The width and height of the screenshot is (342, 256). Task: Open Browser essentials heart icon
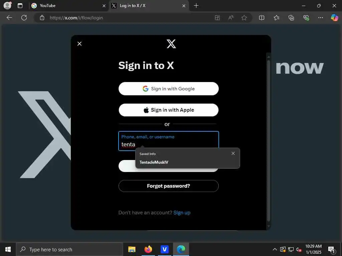coord(306,18)
